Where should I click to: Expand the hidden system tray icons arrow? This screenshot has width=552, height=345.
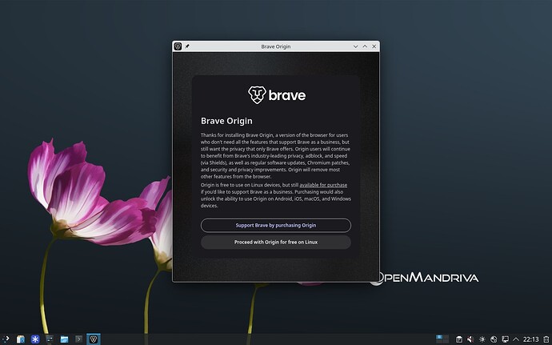click(516, 339)
